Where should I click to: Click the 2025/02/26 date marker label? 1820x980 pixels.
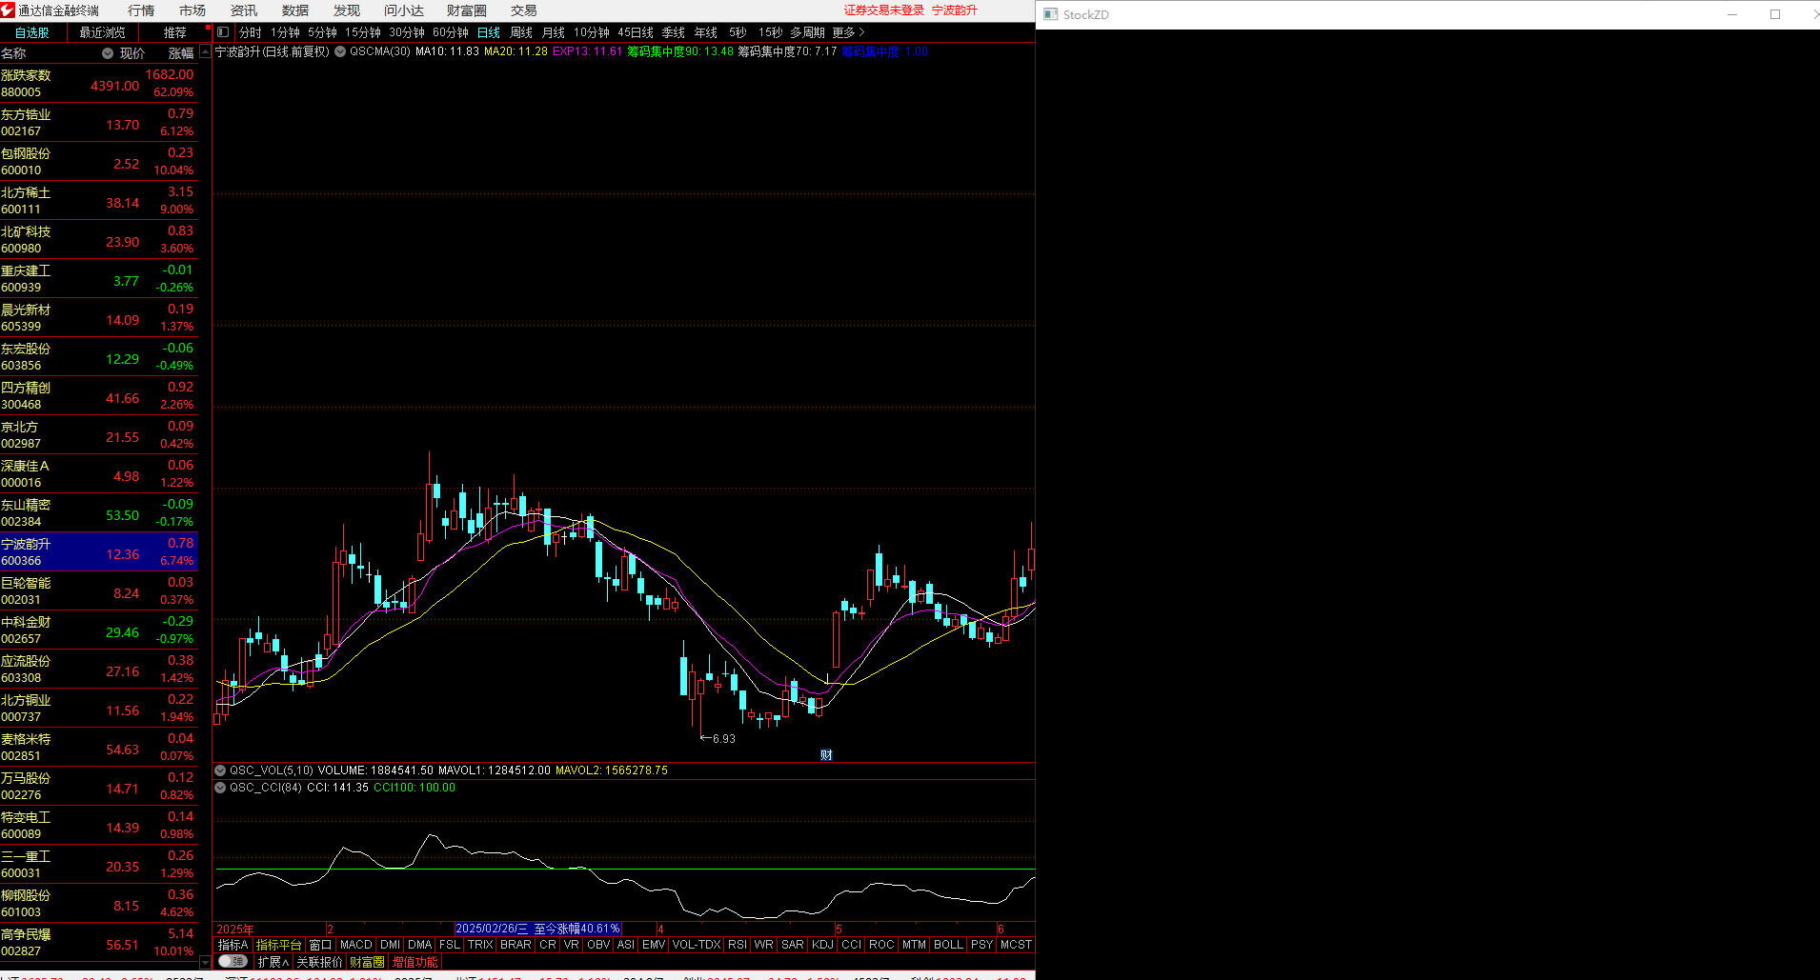[538, 929]
